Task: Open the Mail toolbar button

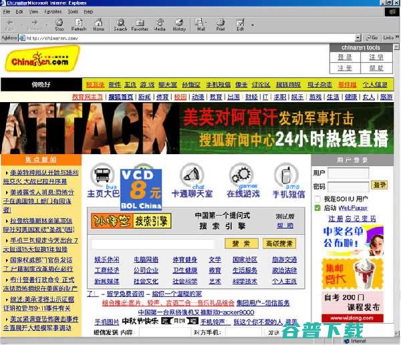Action: [201, 25]
